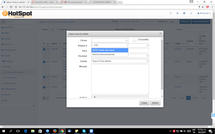215x134 pixels.
Task: Click the chat bubble icon in header
Action: pyautogui.click(x=191, y=13)
